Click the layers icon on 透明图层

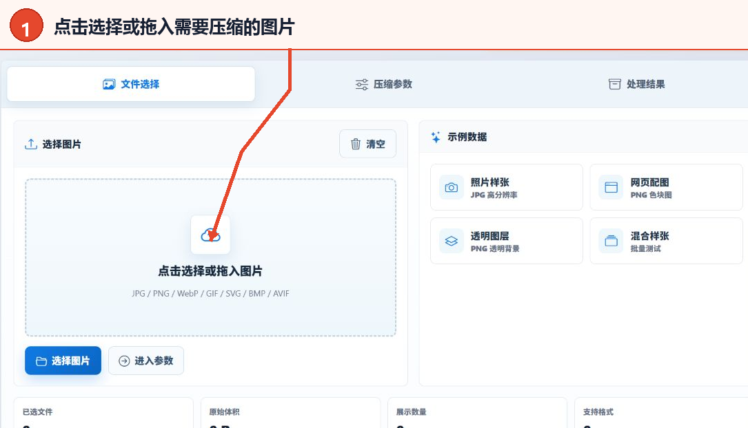click(x=452, y=241)
